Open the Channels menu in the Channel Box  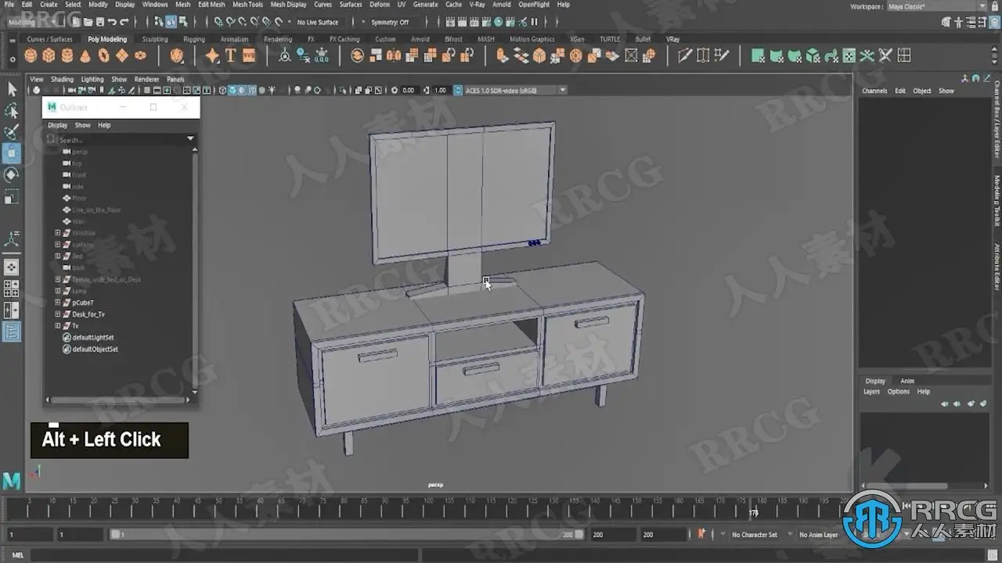(874, 91)
